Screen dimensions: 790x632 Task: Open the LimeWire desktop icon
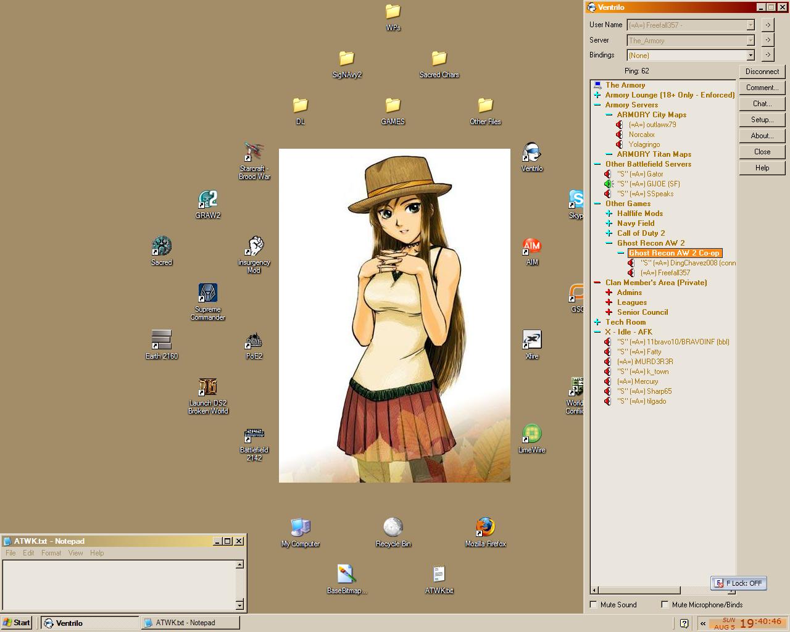tap(531, 434)
